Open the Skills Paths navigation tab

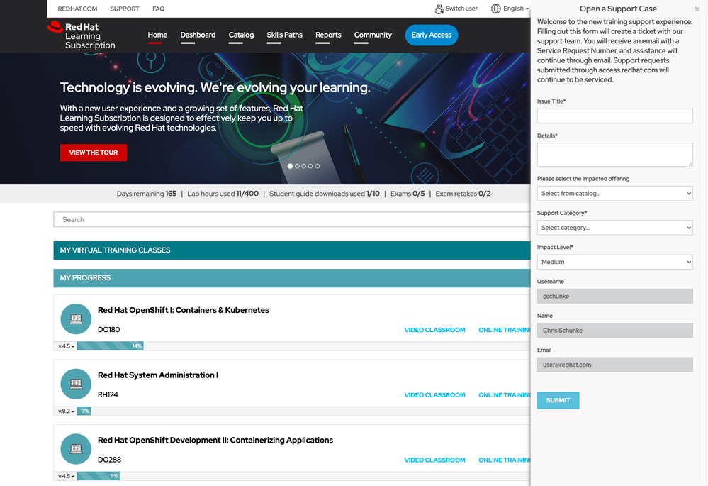tap(284, 35)
